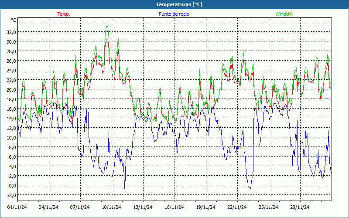Click the 16/11/24 date label
This screenshot has width=349, height=218.
pos(174,208)
